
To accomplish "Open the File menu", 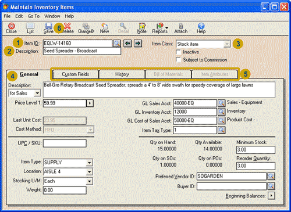I will pyautogui.click(x=7, y=16).
